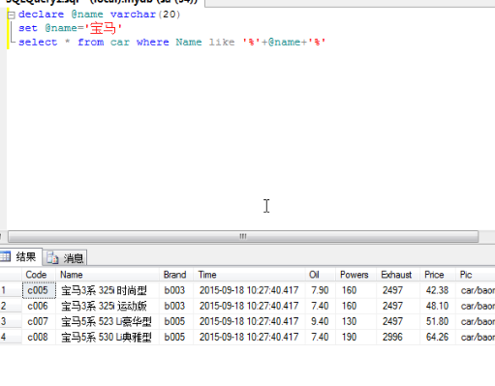Viewport: 495px width, 386px height.
Task: Click the 'car' table name in the query
Action: click(120, 43)
